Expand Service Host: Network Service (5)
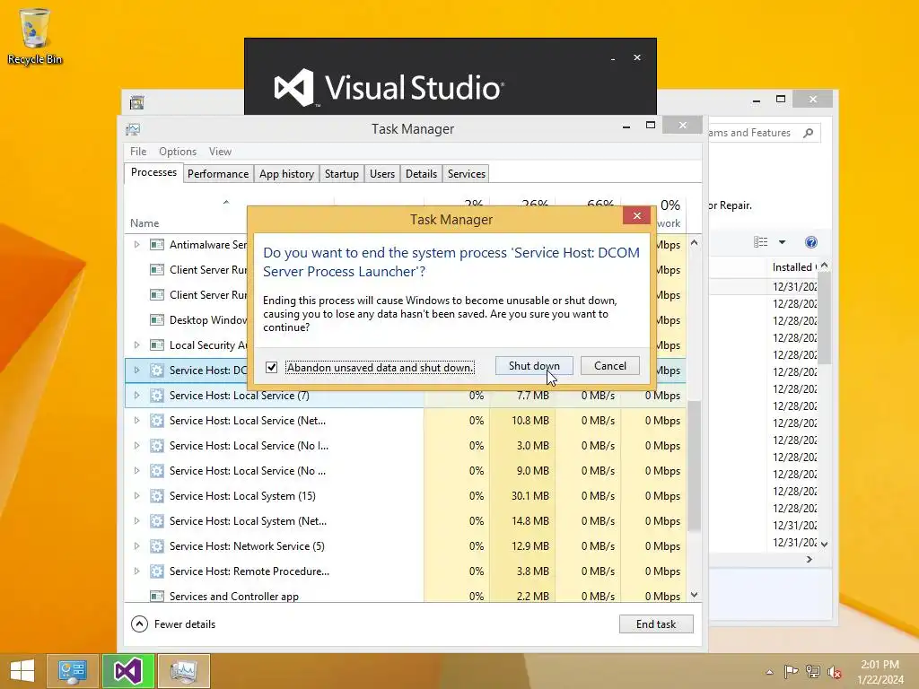The image size is (919, 689). (x=136, y=546)
